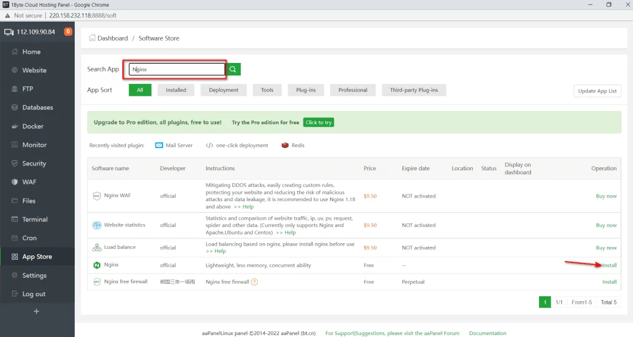Screen dimensions: 633x337
Task: Click the Mail Server envelope icon
Action: point(159,145)
